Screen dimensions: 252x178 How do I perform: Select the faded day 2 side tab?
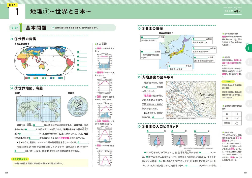pyautogui.click(x=248, y=62)
